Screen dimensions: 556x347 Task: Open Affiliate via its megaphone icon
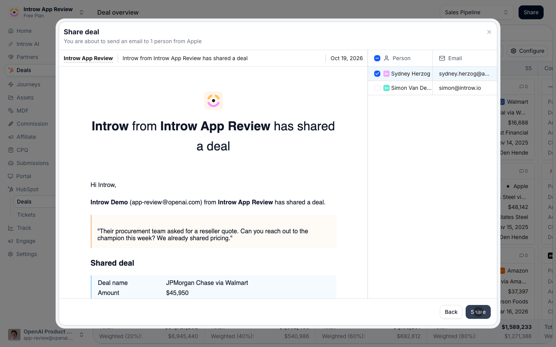(11, 137)
